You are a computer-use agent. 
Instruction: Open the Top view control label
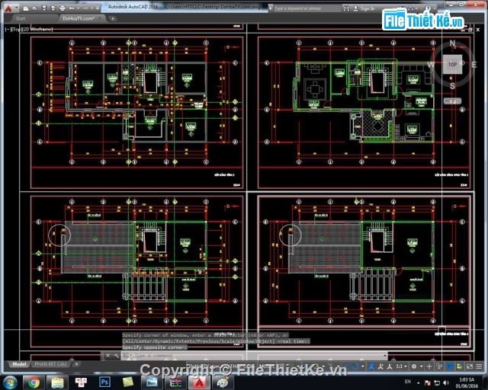(x=15, y=29)
